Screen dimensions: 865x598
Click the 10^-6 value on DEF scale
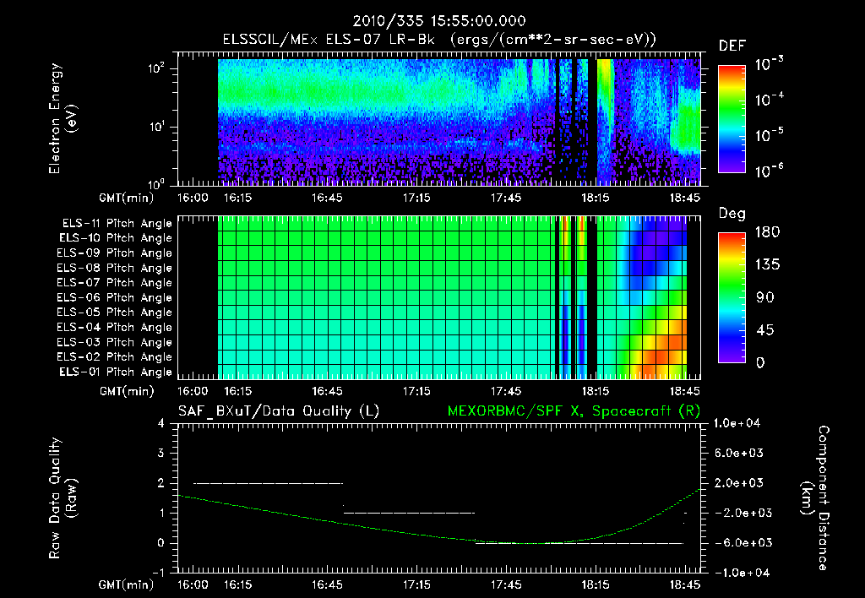(x=769, y=171)
